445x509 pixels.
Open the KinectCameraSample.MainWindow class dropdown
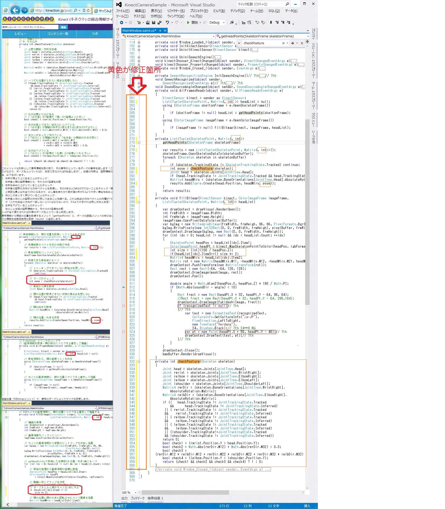[x=214, y=36]
